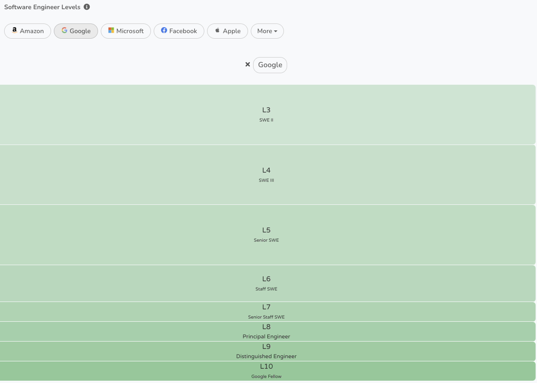Image resolution: width=537 pixels, height=383 pixels.
Task: Select the Apple company button
Action: tap(227, 31)
